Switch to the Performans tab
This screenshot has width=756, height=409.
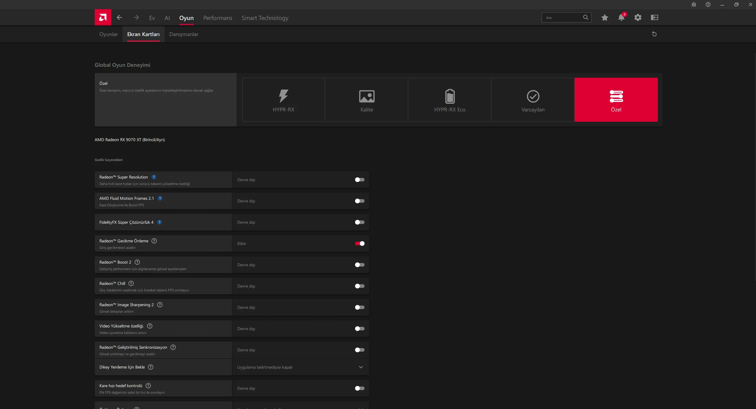[218, 18]
